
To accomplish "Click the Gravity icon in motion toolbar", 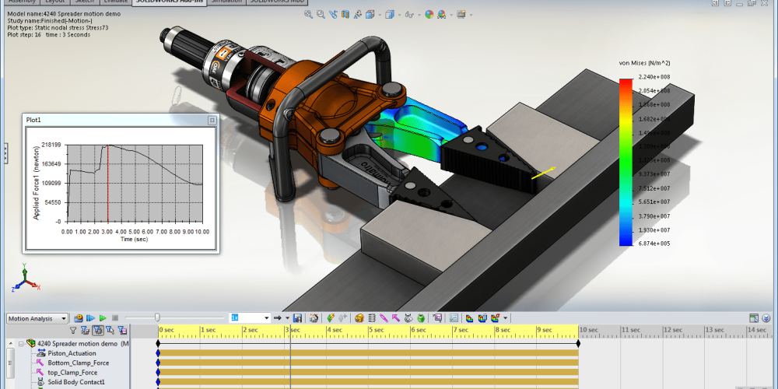I will click(x=421, y=318).
